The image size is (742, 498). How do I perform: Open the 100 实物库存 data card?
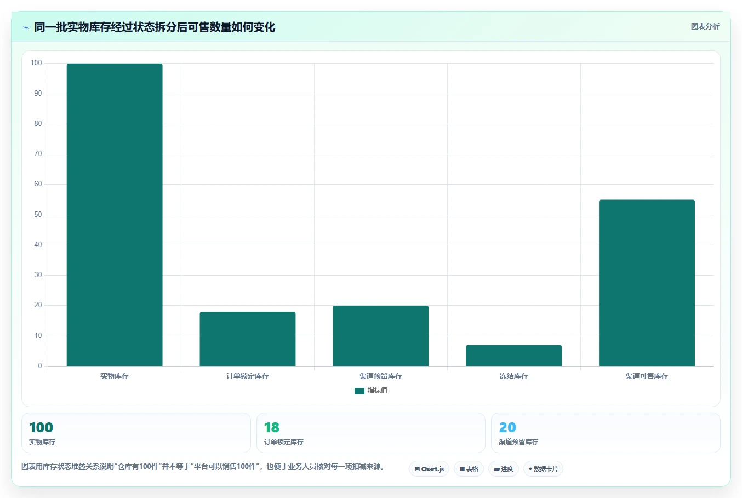click(x=136, y=433)
